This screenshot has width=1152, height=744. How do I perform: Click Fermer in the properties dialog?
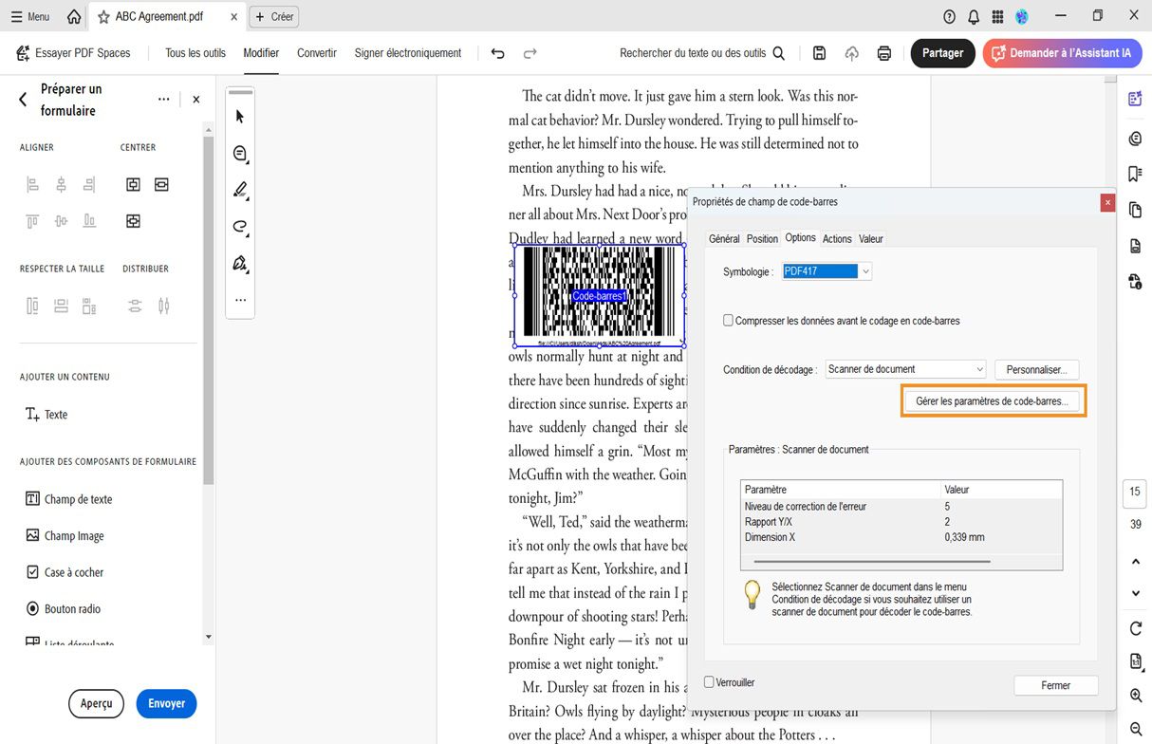point(1056,685)
